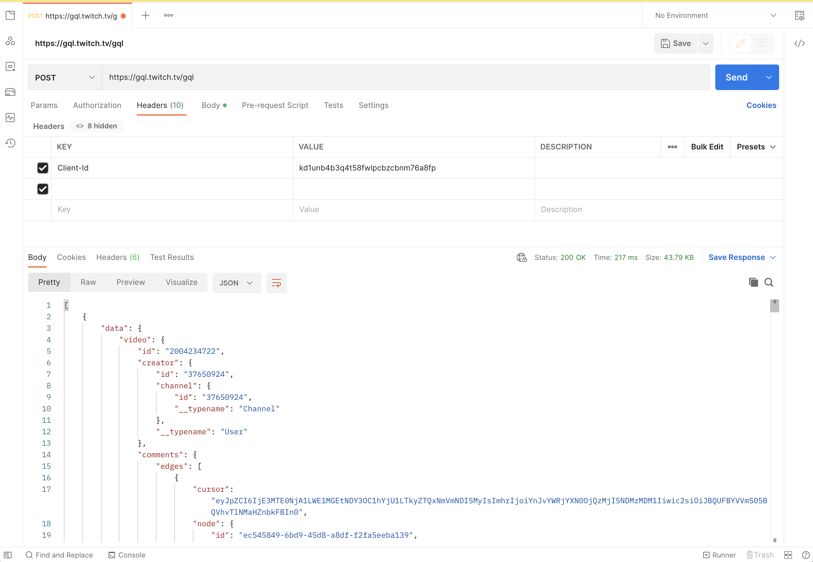This screenshot has width=813, height=562.
Task: Open the Pre-request Script tab
Action: pos(275,105)
